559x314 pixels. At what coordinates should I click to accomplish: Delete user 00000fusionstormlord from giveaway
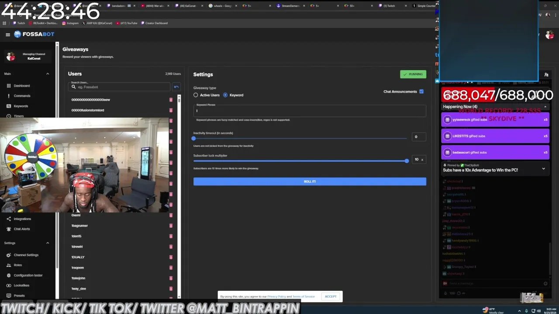coord(171,110)
